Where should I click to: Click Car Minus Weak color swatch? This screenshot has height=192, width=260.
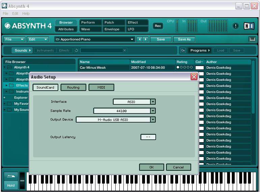click(200, 68)
